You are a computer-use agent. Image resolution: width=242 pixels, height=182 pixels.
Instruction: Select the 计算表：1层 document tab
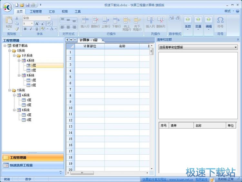coord(88,40)
